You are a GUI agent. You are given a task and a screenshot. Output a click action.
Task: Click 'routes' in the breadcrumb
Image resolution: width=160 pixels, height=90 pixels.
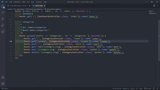pos(10,9)
